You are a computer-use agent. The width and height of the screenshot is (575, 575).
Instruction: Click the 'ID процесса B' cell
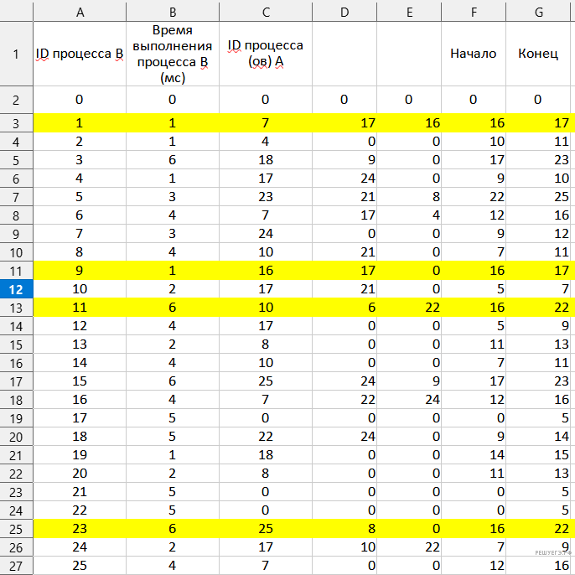(80, 54)
